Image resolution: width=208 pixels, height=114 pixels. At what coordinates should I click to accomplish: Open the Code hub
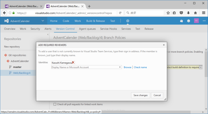tap(66, 21)
